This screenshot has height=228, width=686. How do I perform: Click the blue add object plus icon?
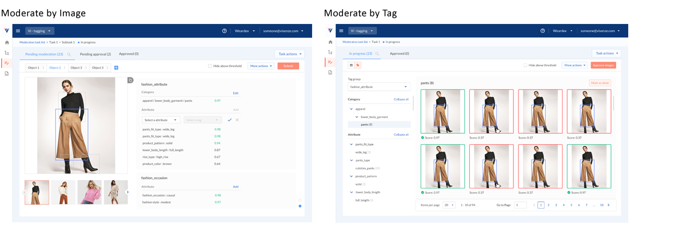[x=116, y=67]
